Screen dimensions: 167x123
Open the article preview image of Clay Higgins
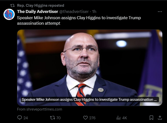click(x=90, y=62)
